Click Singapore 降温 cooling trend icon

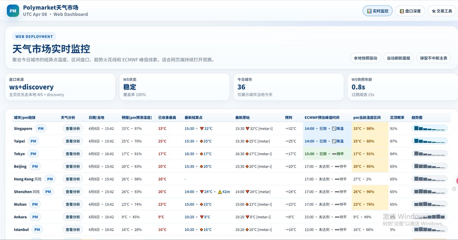[x=334, y=129]
